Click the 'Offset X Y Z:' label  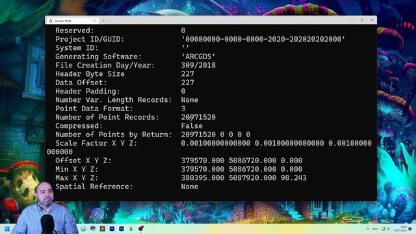pos(83,161)
